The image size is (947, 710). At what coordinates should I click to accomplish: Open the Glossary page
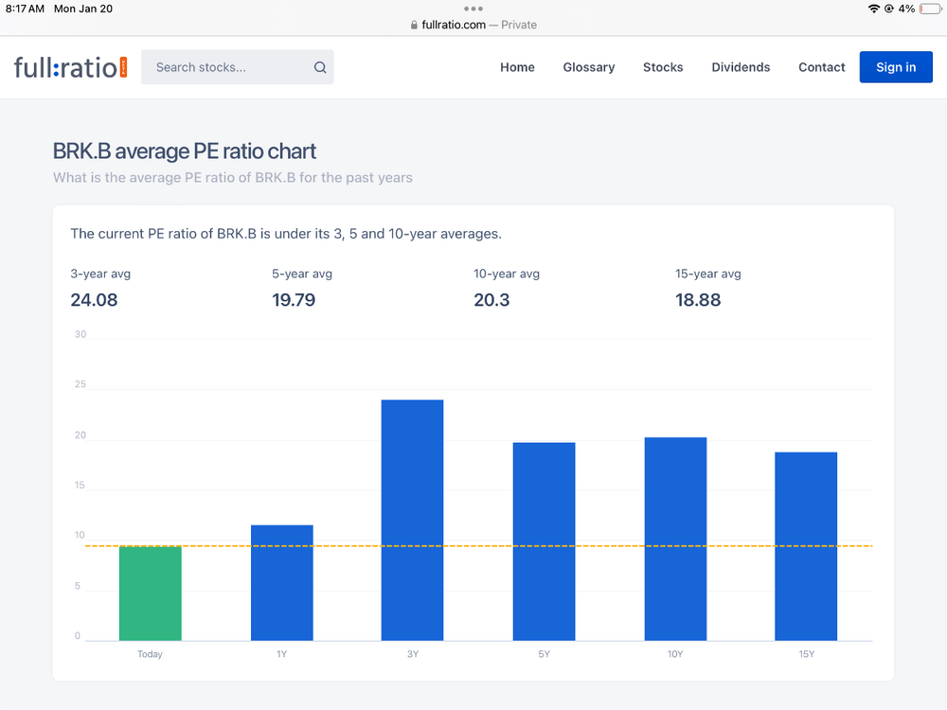coord(589,67)
